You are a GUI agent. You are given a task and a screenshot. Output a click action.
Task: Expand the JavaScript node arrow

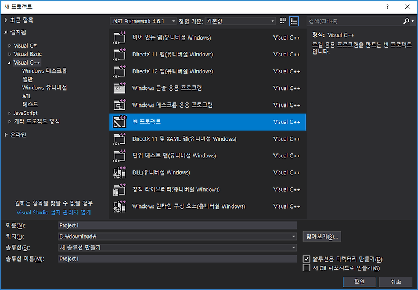10,113
